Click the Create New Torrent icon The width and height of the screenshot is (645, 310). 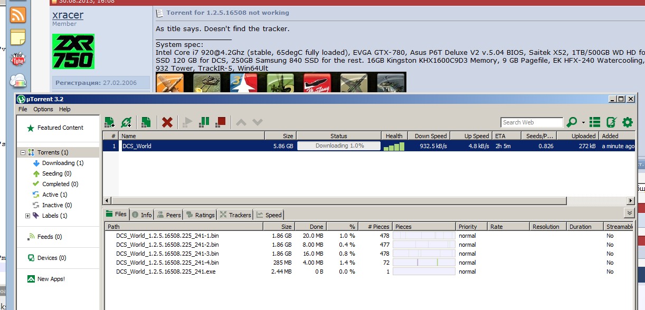click(146, 122)
